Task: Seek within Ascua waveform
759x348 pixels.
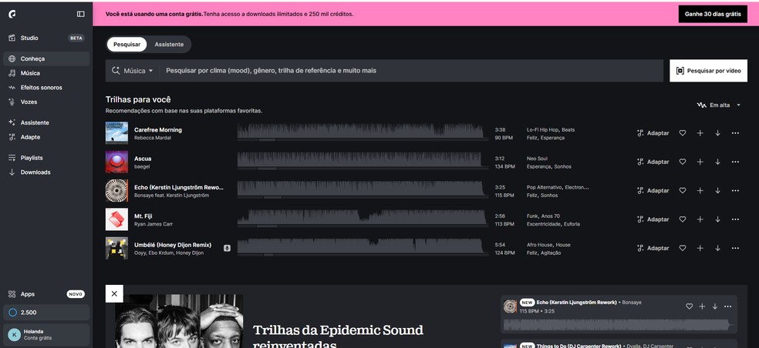Action: tap(363, 160)
